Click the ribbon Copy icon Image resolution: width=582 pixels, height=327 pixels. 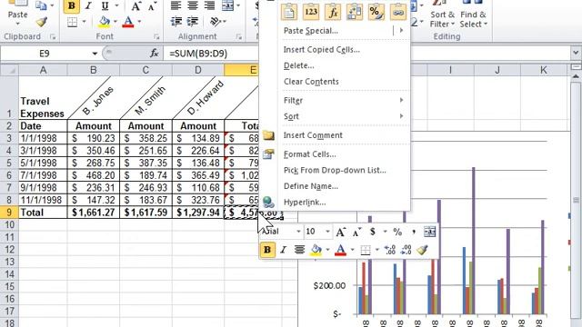pos(41,5)
